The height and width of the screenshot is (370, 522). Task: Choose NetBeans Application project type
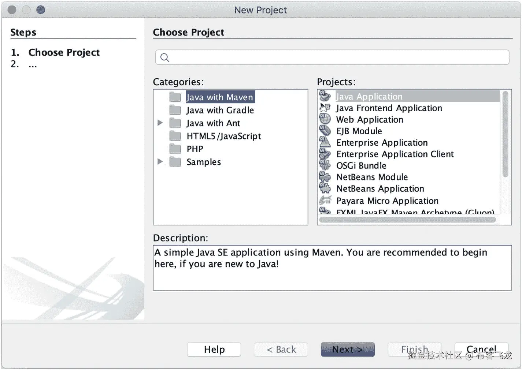click(x=380, y=188)
